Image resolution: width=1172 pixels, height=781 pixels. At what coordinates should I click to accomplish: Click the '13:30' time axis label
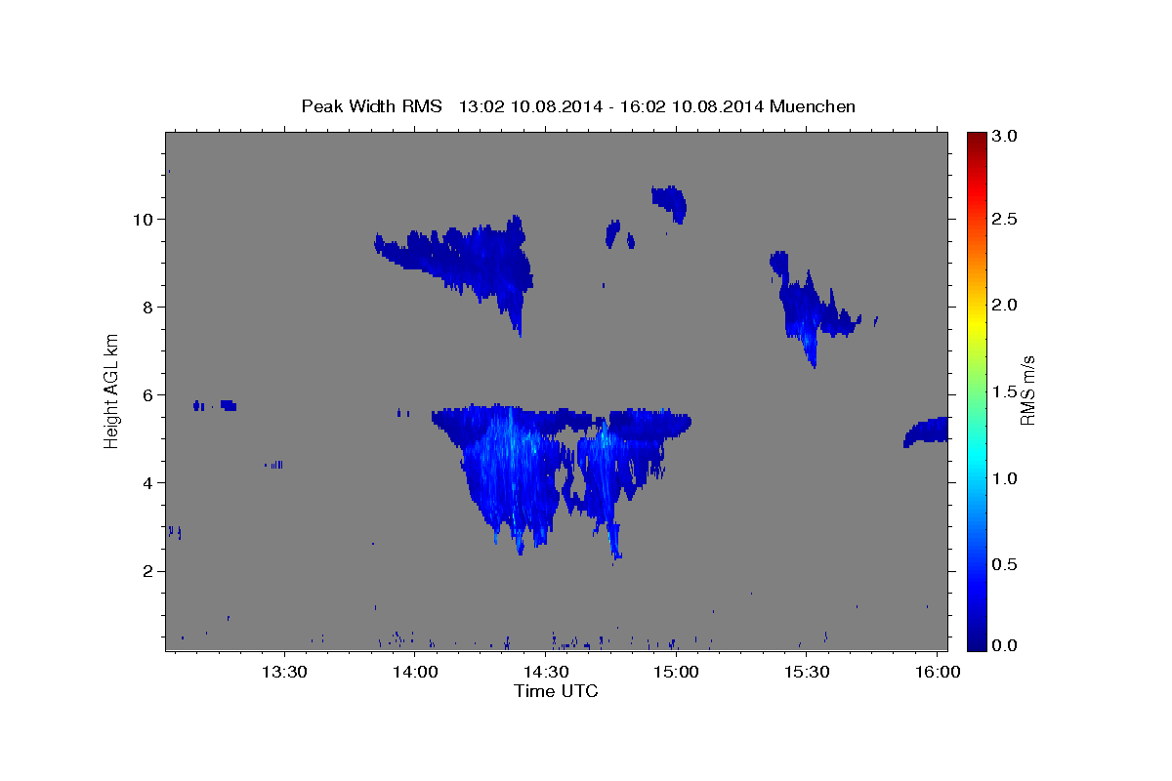[x=284, y=673]
